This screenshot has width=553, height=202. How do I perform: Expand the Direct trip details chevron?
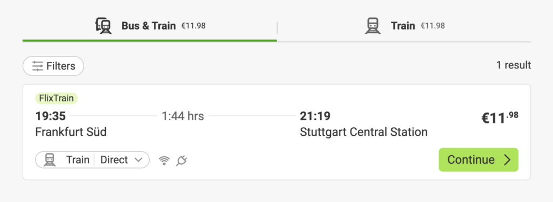pyautogui.click(x=139, y=160)
